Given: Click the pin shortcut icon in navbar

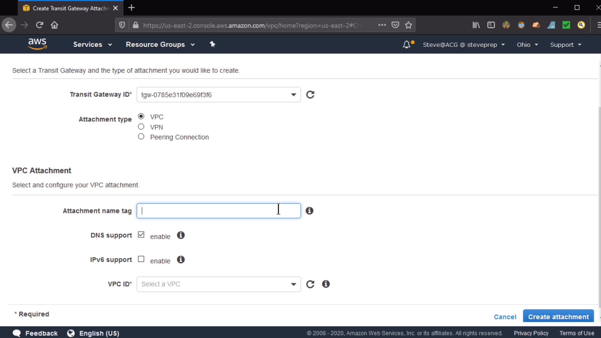Looking at the screenshot, I should click(213, 44).
